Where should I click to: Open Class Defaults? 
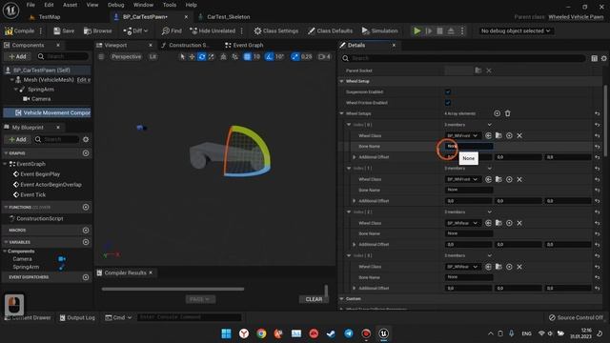click(x=330, y=30)
